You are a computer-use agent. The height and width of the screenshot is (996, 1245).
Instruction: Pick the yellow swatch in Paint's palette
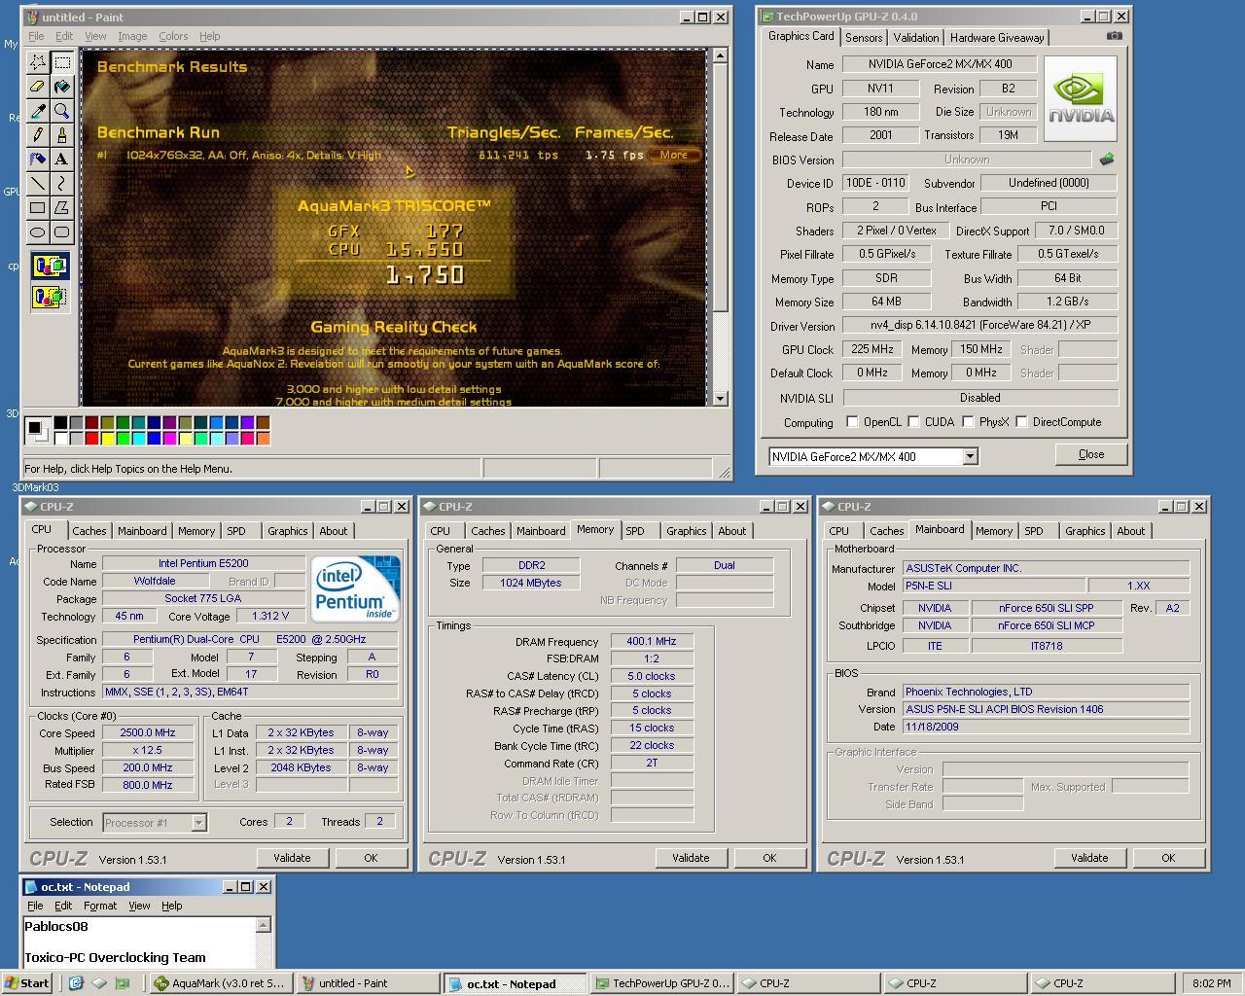pos(107,438)
